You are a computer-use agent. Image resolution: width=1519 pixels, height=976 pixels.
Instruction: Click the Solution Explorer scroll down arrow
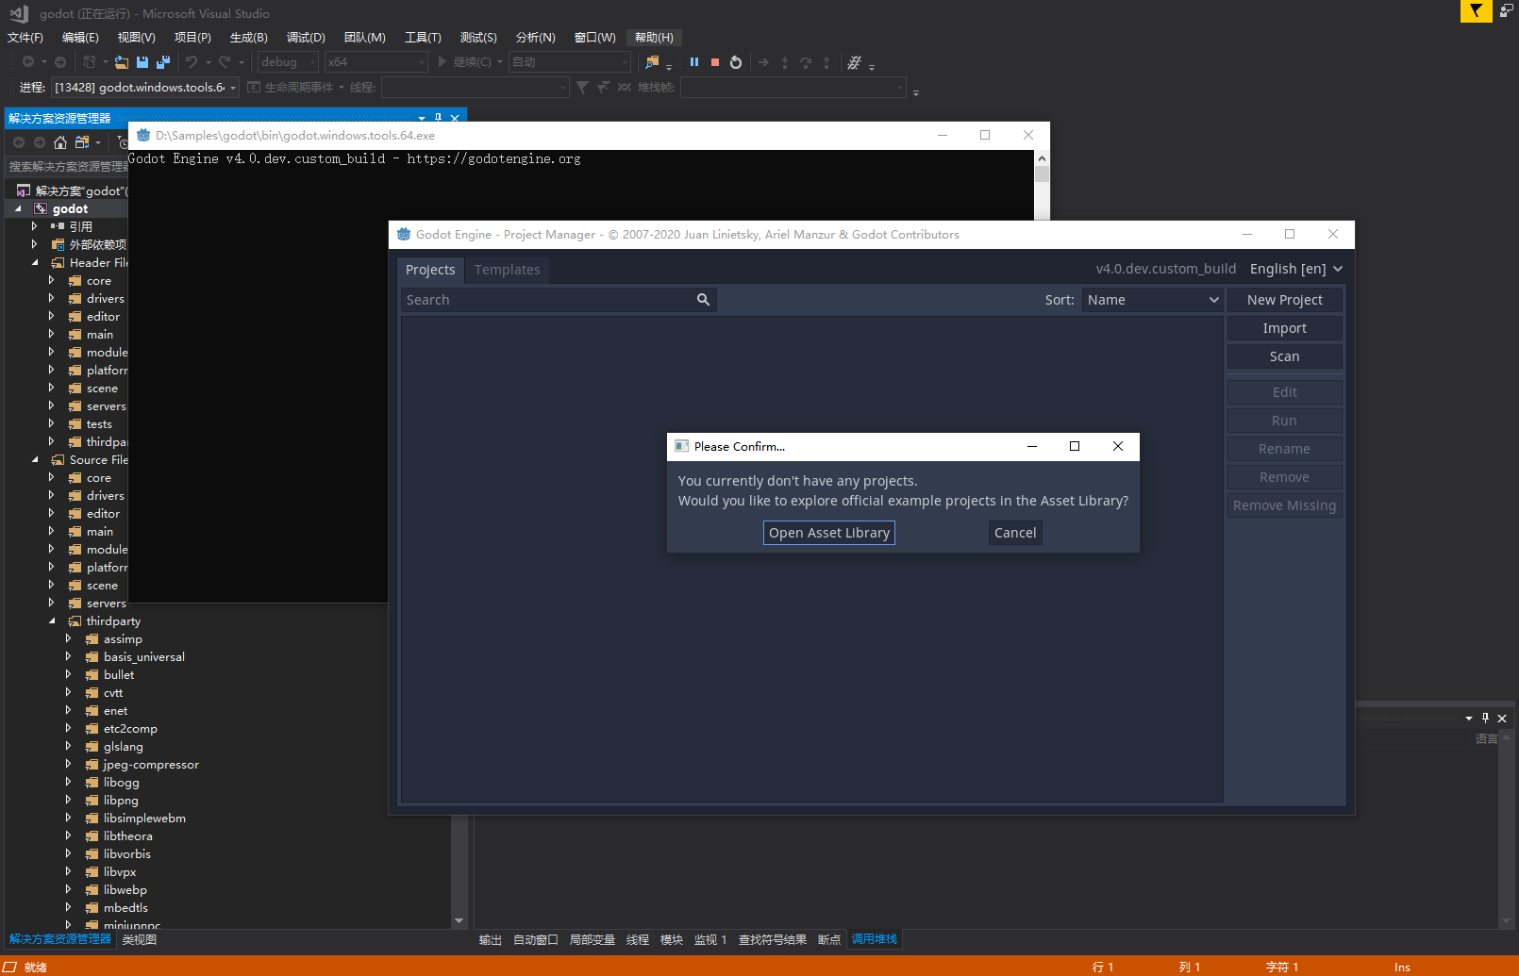point(459,920)
